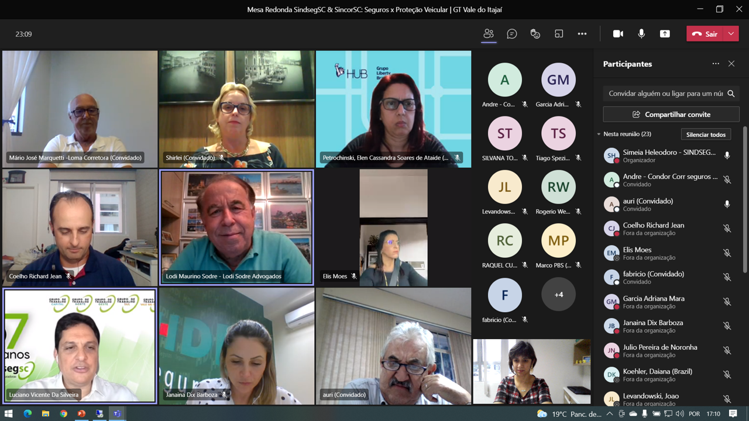Open More actions menu in meeting toolbar
Screen dimensions: 749x421
(582, 34)
